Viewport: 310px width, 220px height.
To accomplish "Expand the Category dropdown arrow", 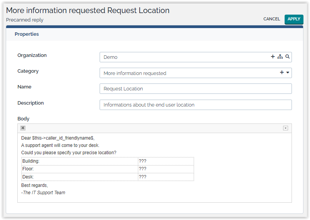I will coord(288,73).
